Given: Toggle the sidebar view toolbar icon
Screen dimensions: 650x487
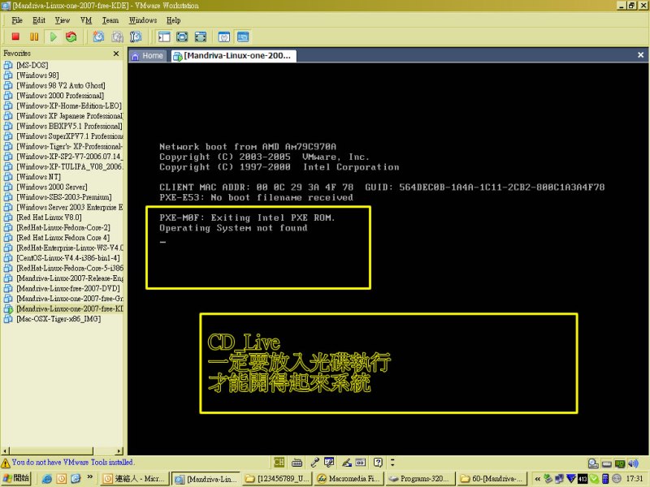Looking at the screenshot, I should pos(164,37).
